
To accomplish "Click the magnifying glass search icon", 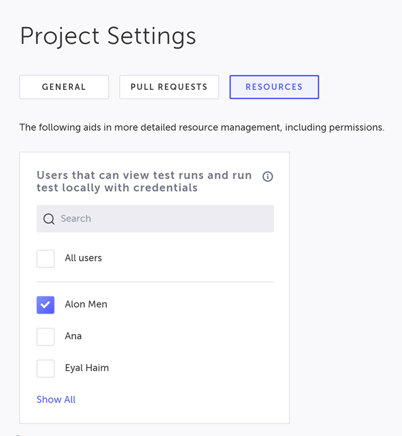I will pos(49,219).
